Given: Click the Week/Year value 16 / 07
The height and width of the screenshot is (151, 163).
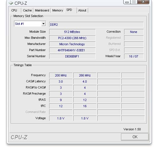Looking at the screenshot, I should (x=134, y=56).
